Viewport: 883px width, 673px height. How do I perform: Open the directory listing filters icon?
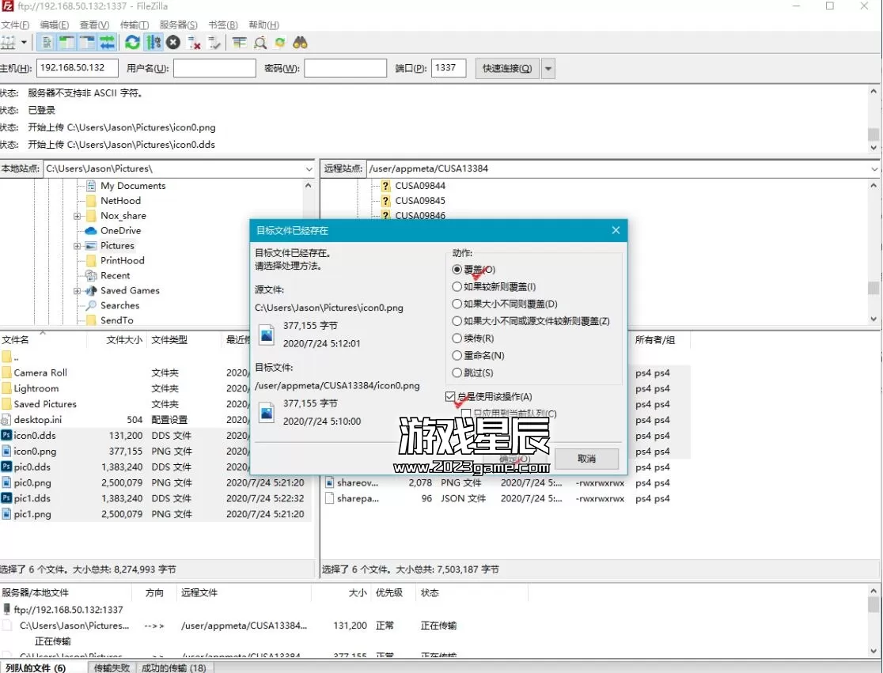click(239, 43)
